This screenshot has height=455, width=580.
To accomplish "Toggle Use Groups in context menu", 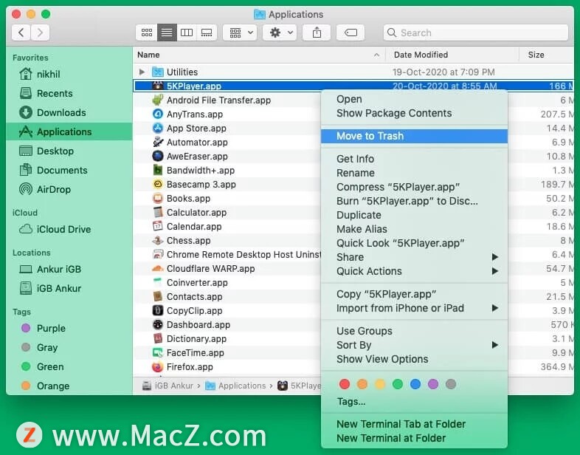I will 414,331.
